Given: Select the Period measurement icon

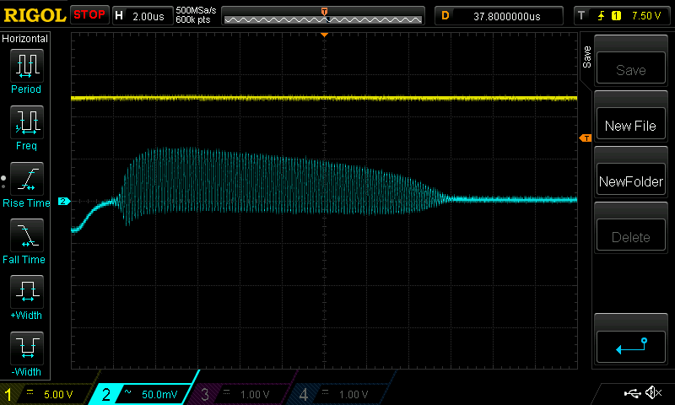Looking at the screenshot, I should 27,66.
